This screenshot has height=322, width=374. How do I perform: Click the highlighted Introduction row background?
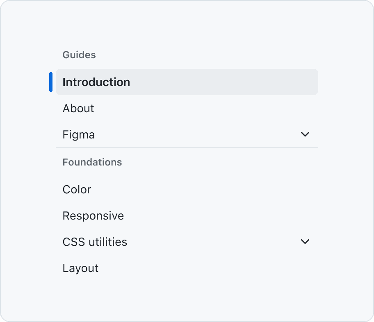pyautogui.click(x=187, y=82)
